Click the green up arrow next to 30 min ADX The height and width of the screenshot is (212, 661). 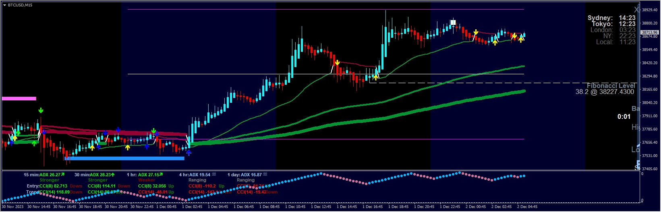pos(113,175)
